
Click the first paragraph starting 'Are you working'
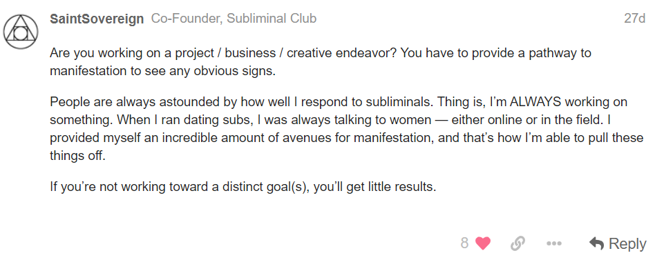321,62
